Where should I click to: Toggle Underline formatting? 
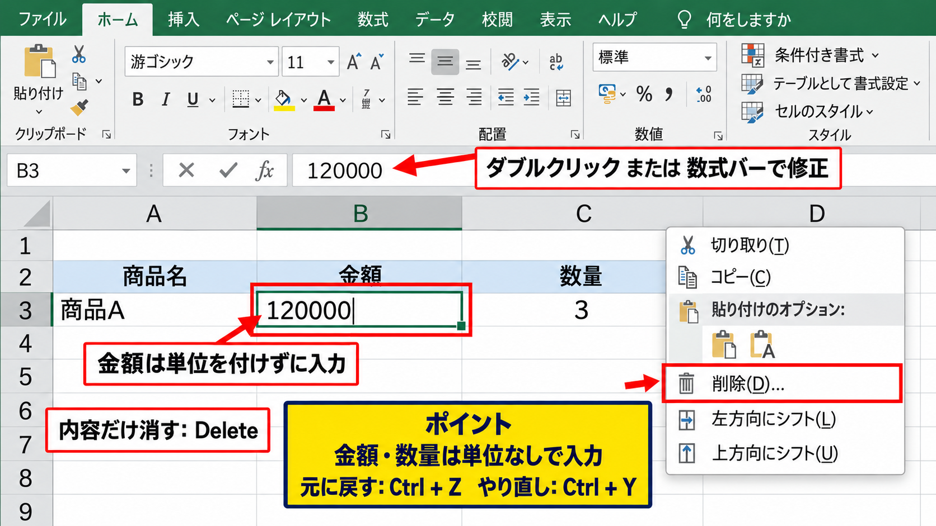193,99
